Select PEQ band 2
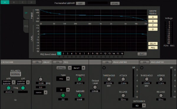 coord(63,53)
